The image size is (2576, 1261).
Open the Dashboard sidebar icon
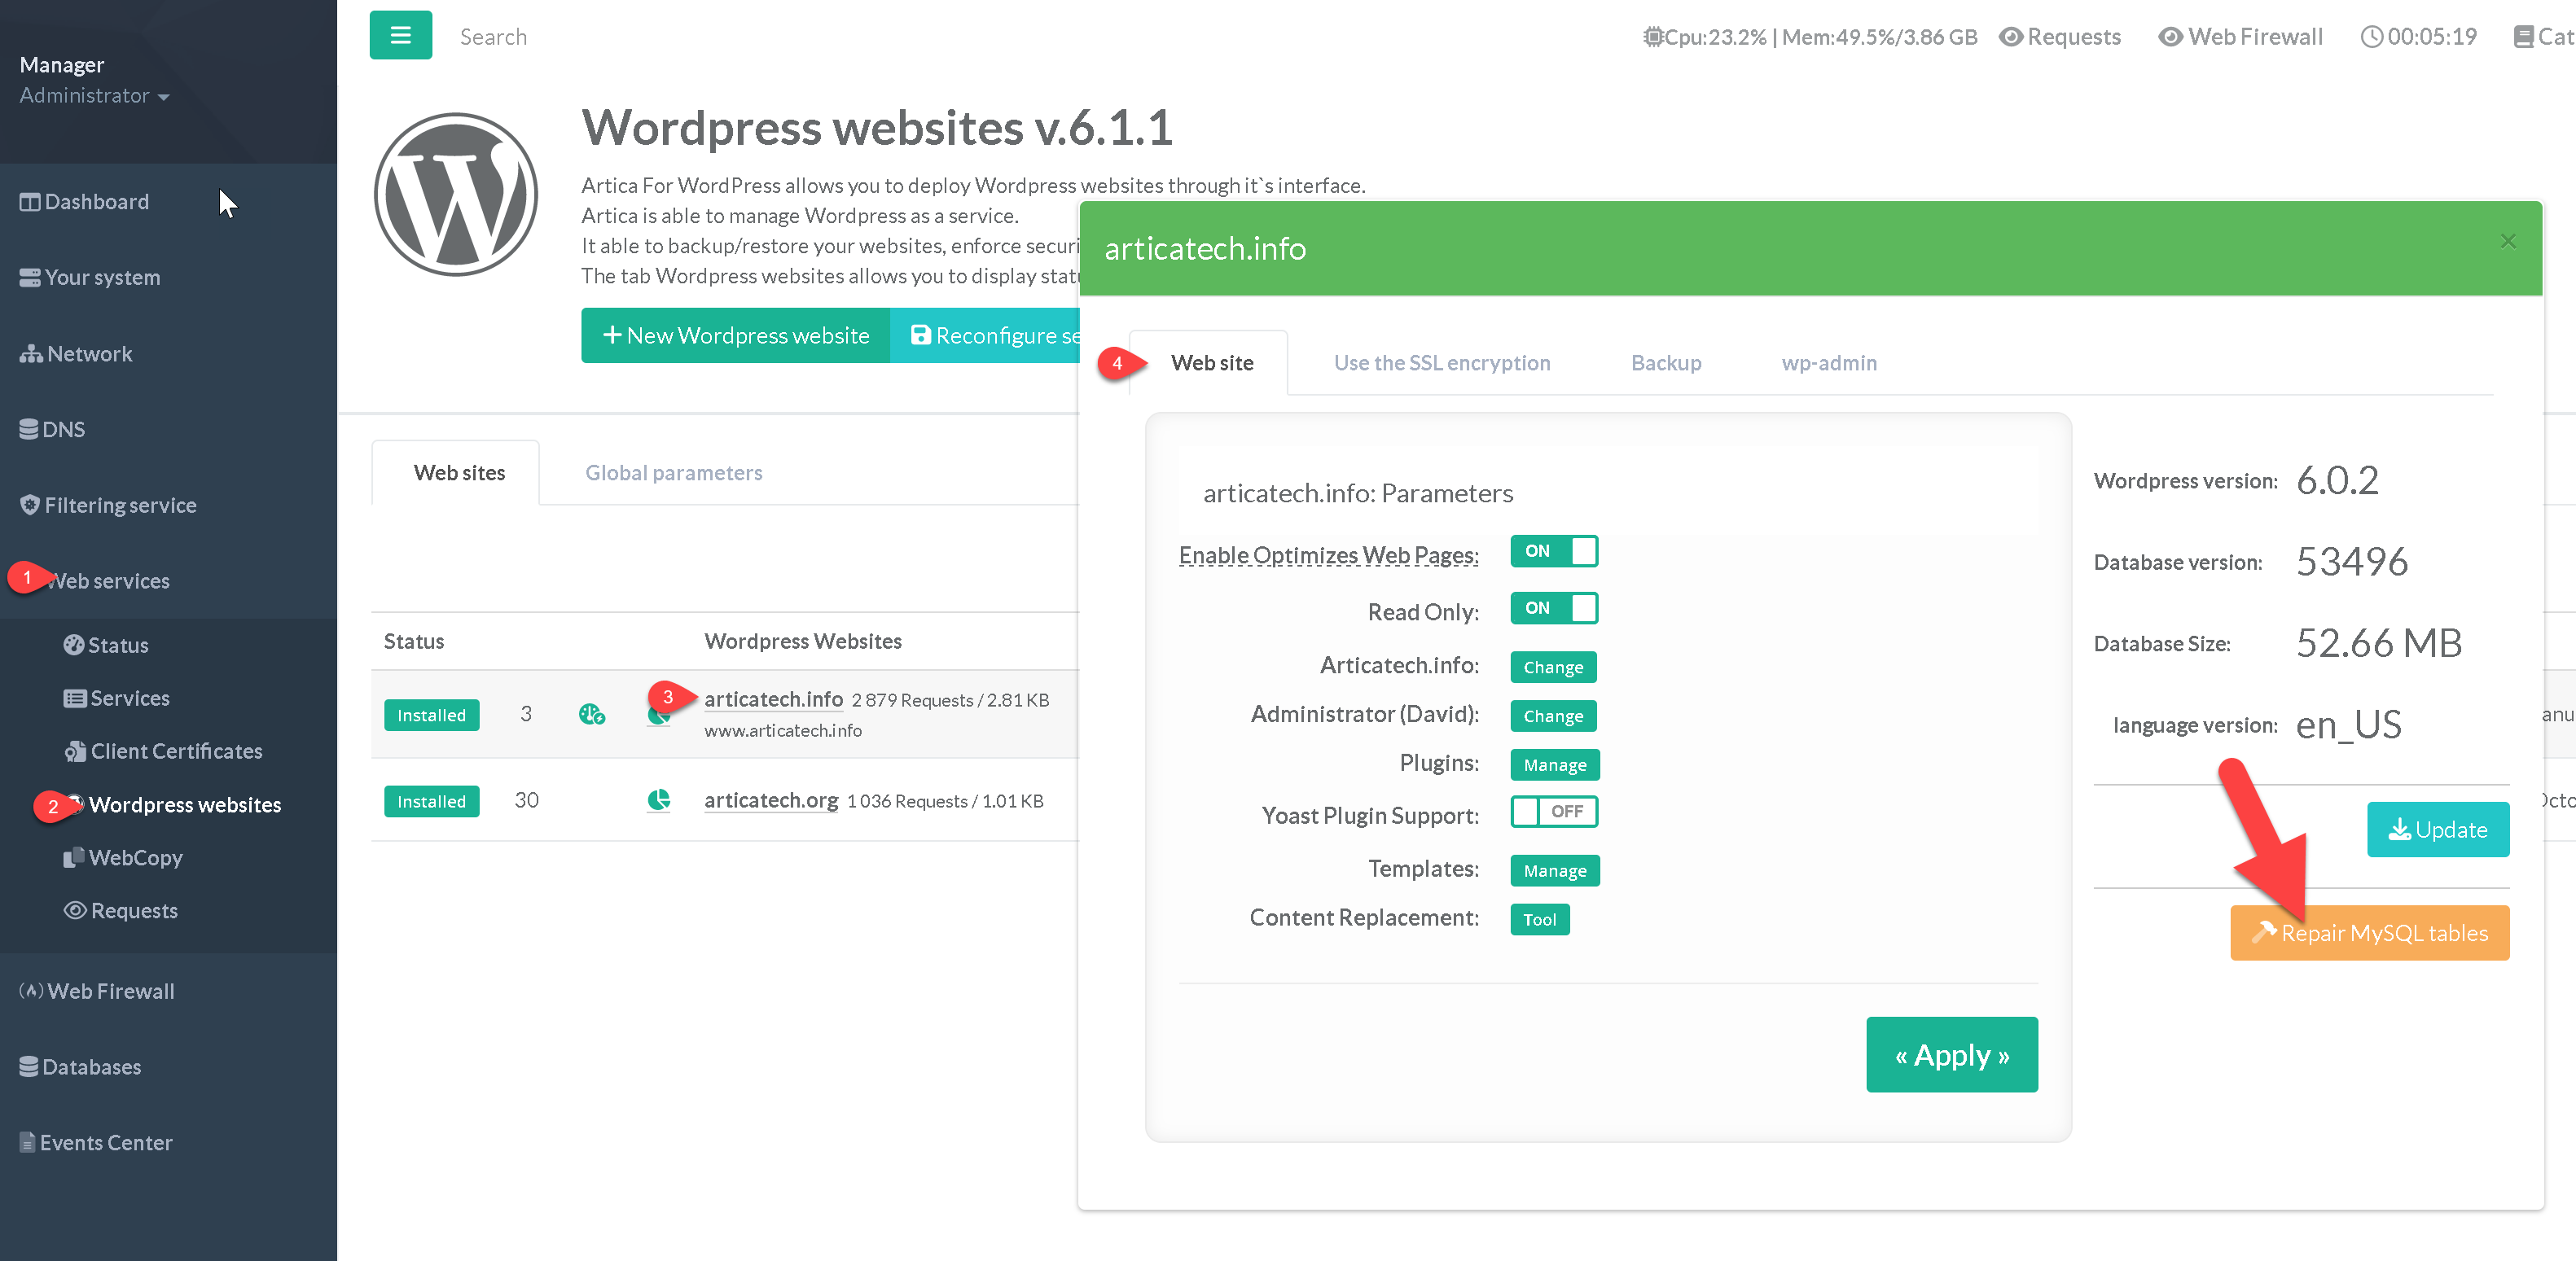click(x=30, y=202)
